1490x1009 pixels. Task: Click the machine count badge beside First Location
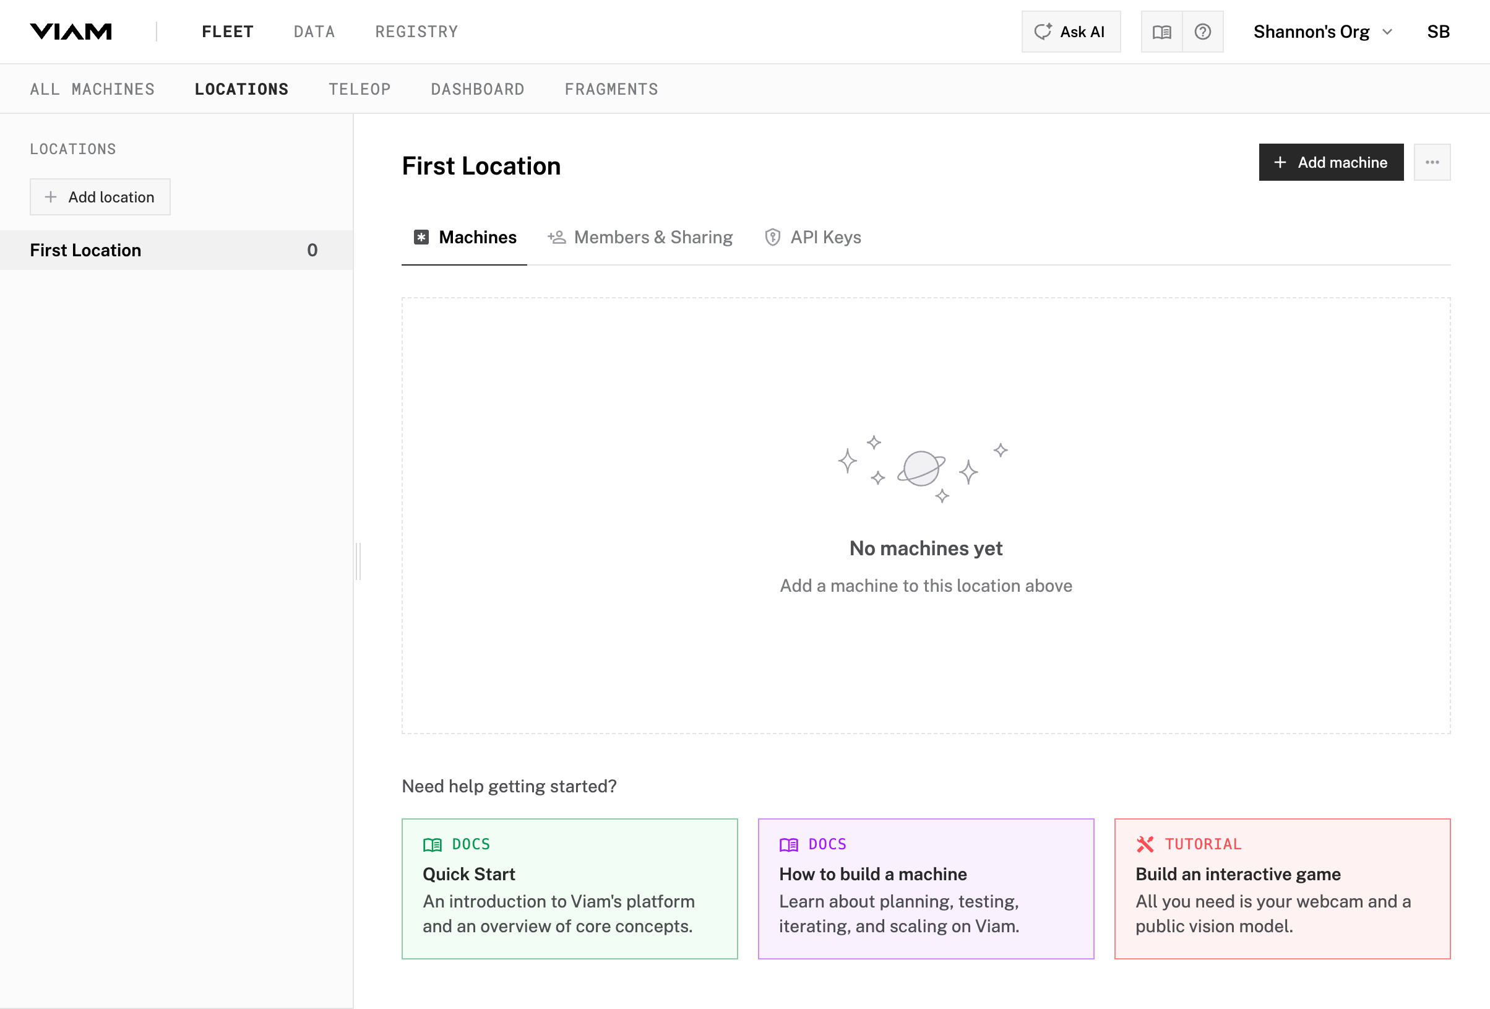click(x=312, y=249)
